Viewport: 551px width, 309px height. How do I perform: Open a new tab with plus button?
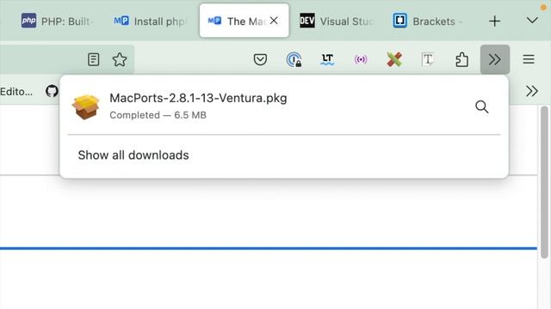(x=494, y=21)
